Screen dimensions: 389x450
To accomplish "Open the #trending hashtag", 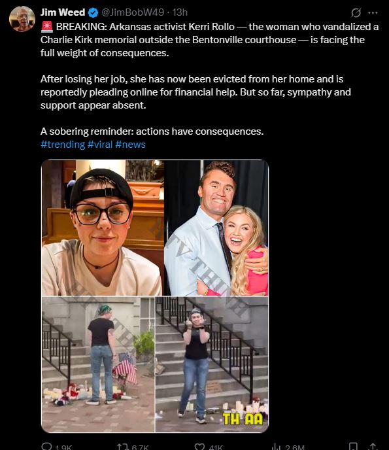I will (63, 145).
